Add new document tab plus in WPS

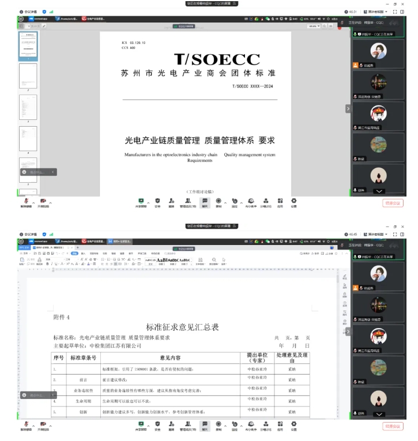[x=78, y=247]
